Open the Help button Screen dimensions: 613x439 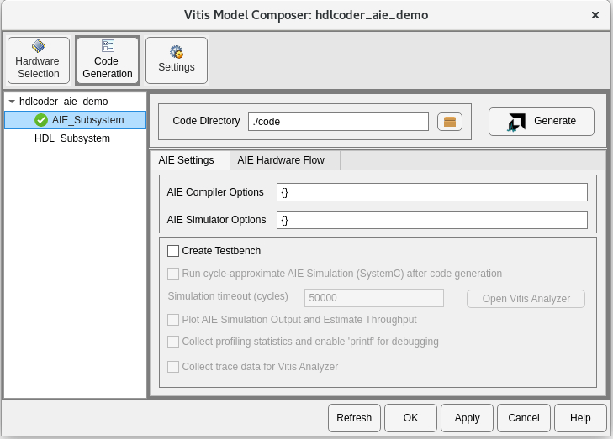(580, 418)
